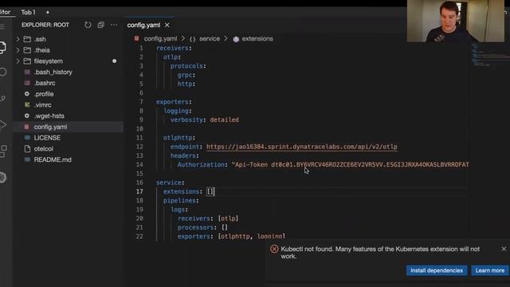Open the README.md file

pyautogui.click(x=53, y=159)
